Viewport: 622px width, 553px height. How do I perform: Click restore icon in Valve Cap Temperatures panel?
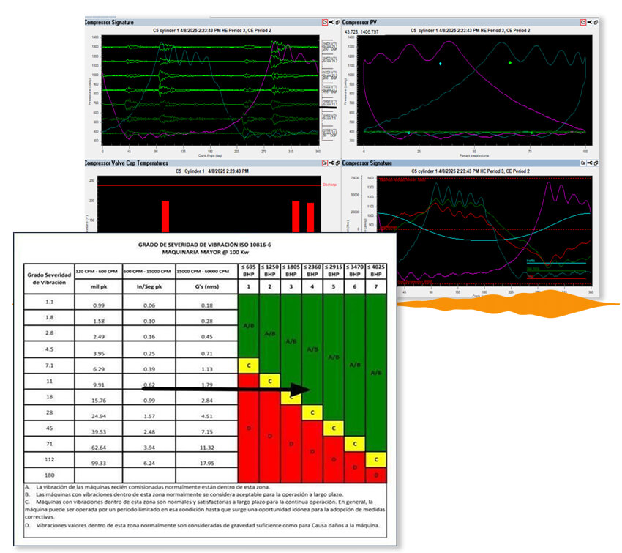coord(339,163)
